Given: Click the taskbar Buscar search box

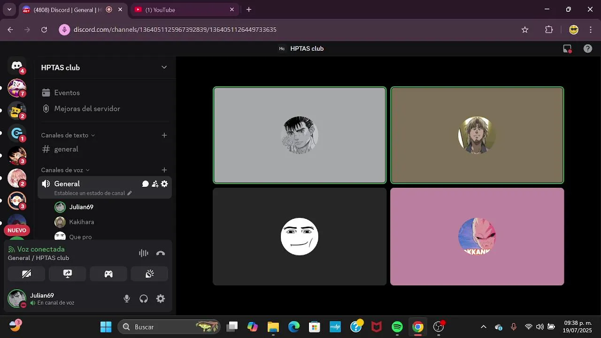Looking at the screenshot, I should click(x=169, y=327).
